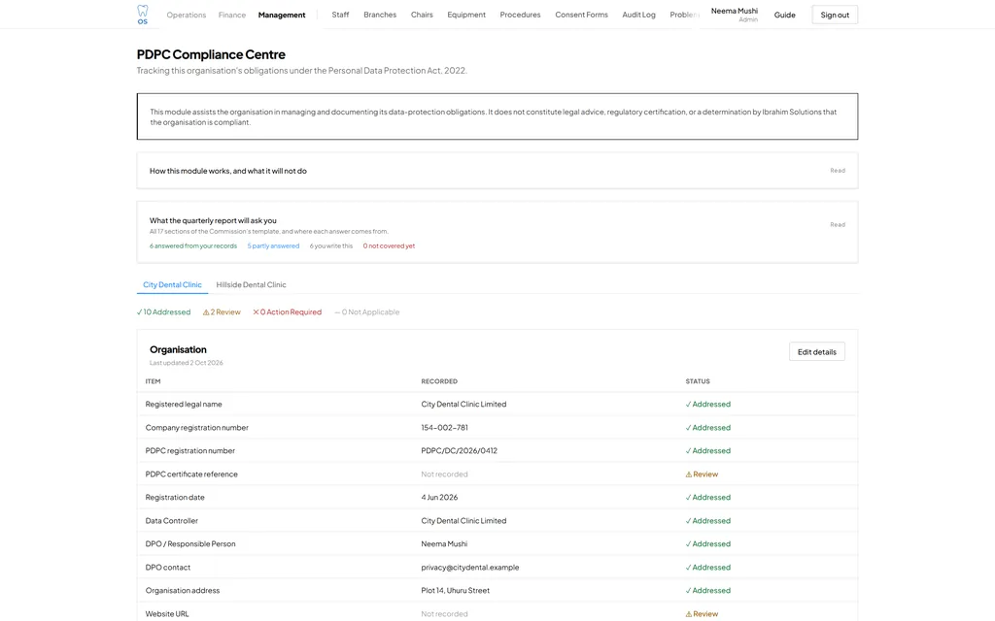The width and height of the screenshot is (995, 621).
Task: Click '6 you write this' label
Action: coord(330,245)
